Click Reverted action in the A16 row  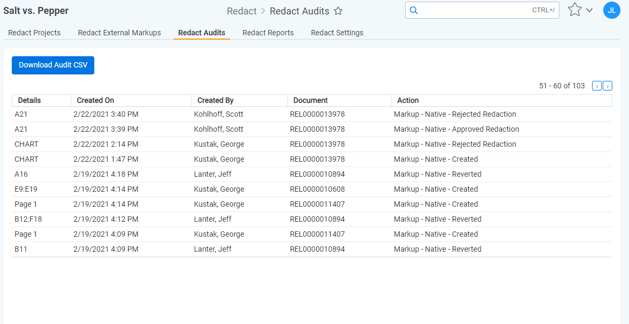click(438, 174)
